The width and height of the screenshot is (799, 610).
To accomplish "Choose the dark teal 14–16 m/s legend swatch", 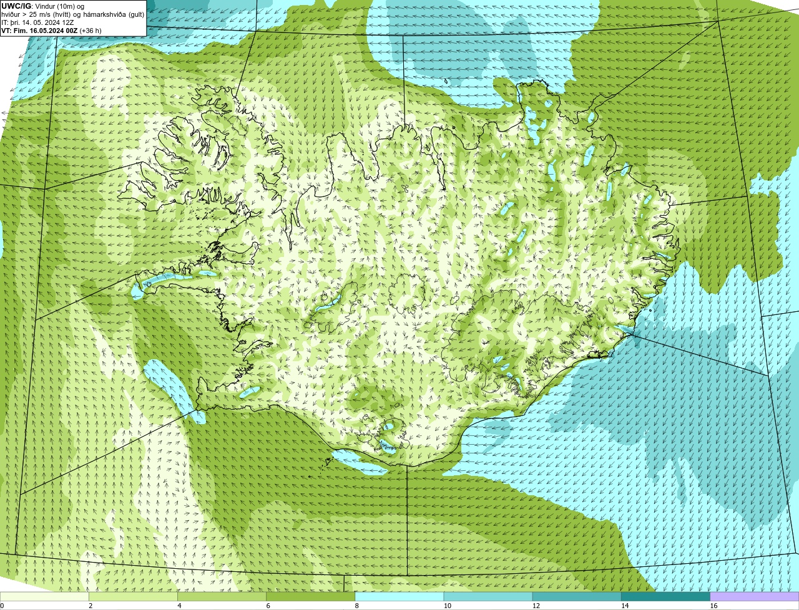I will 665,596.
